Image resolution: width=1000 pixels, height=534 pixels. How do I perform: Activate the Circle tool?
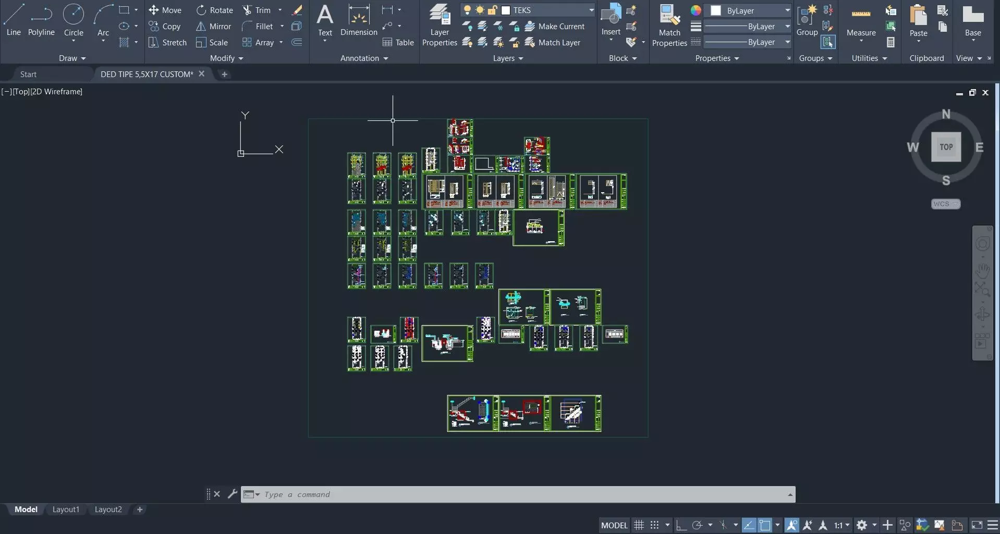pos(74,21)
